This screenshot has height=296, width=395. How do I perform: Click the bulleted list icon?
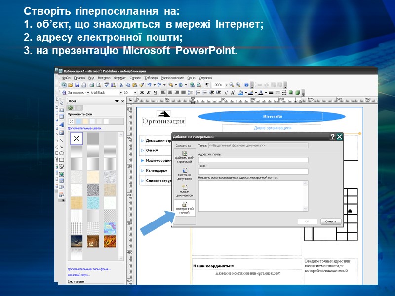pos(205,93)
